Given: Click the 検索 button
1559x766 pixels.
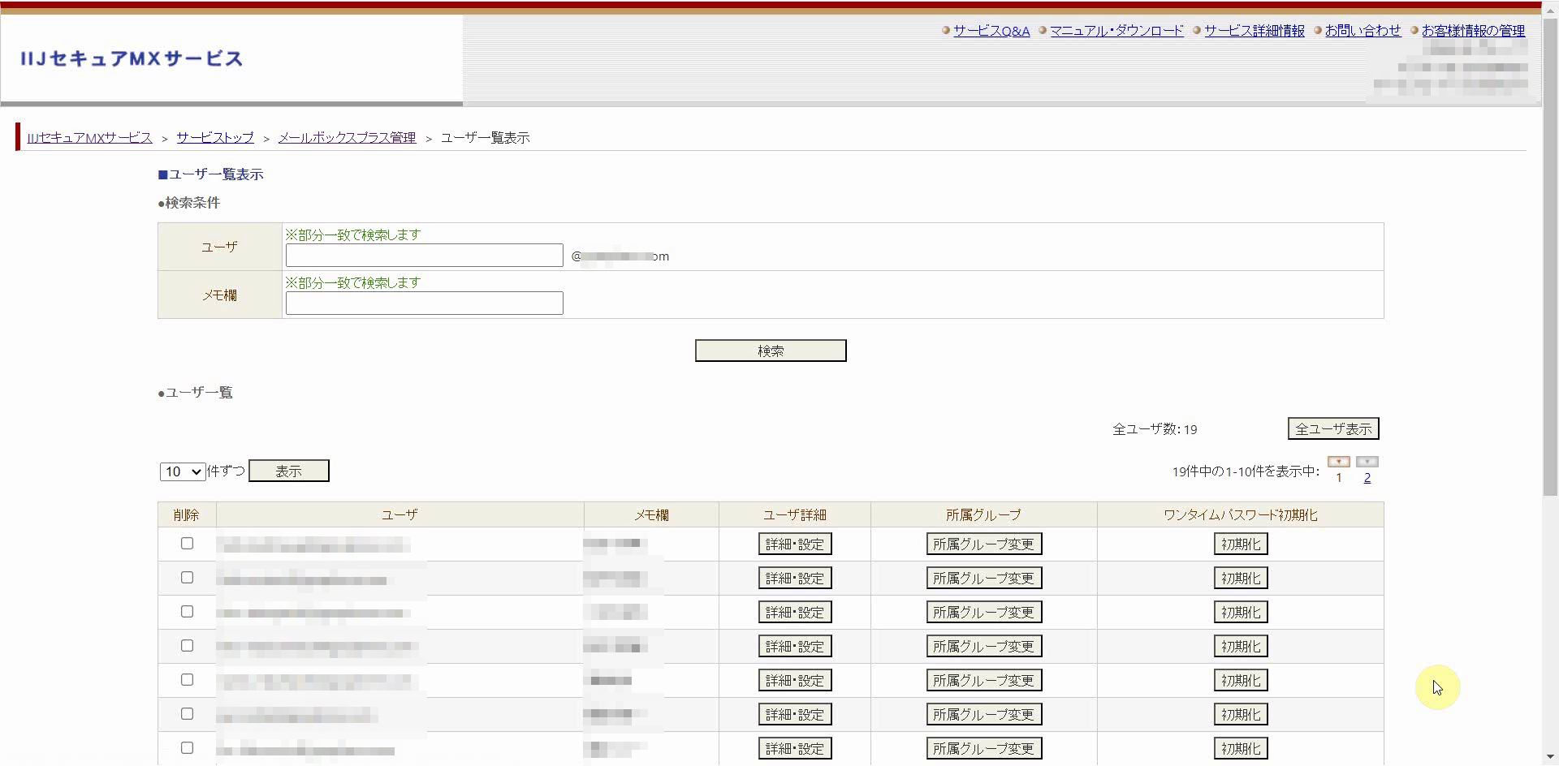Looking at the screenshot, I should [771, 351].
